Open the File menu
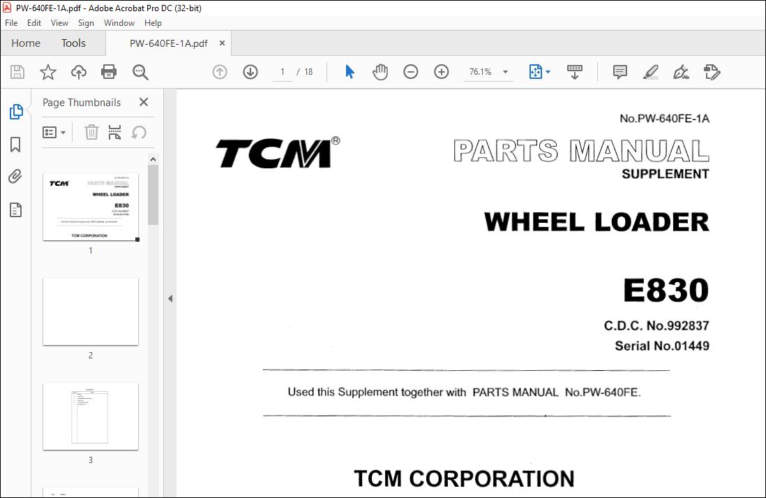Image resolution: width=766 pixels, height=498 pixels. coord(11,23)
